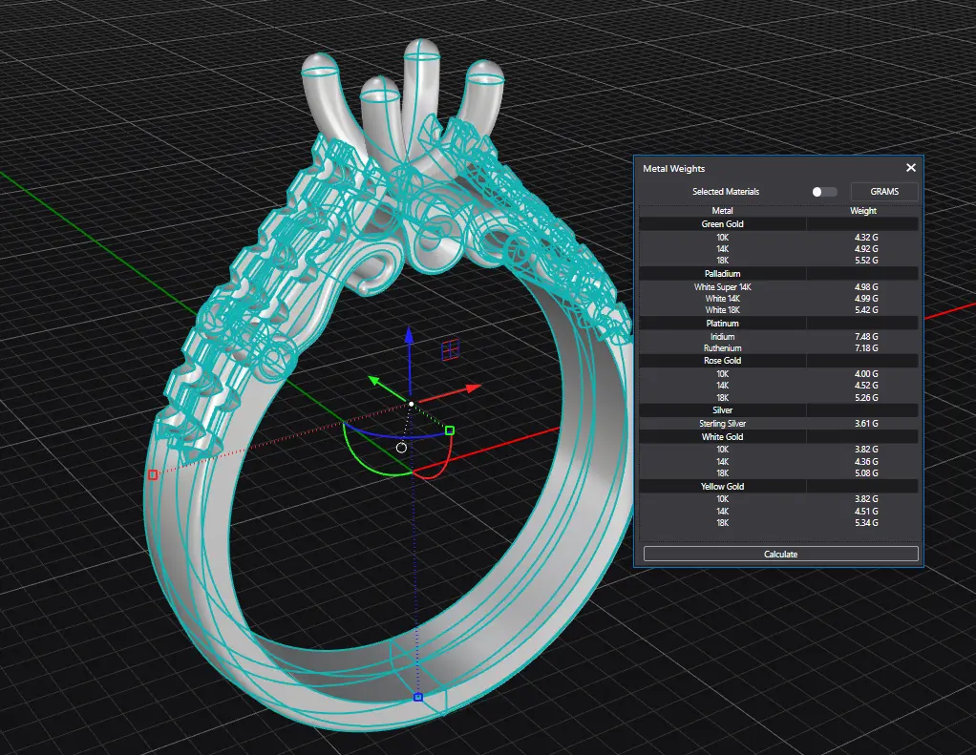The image size is (976, 755).
Task: Click the Weight column header
Action: tap(862, 211)
